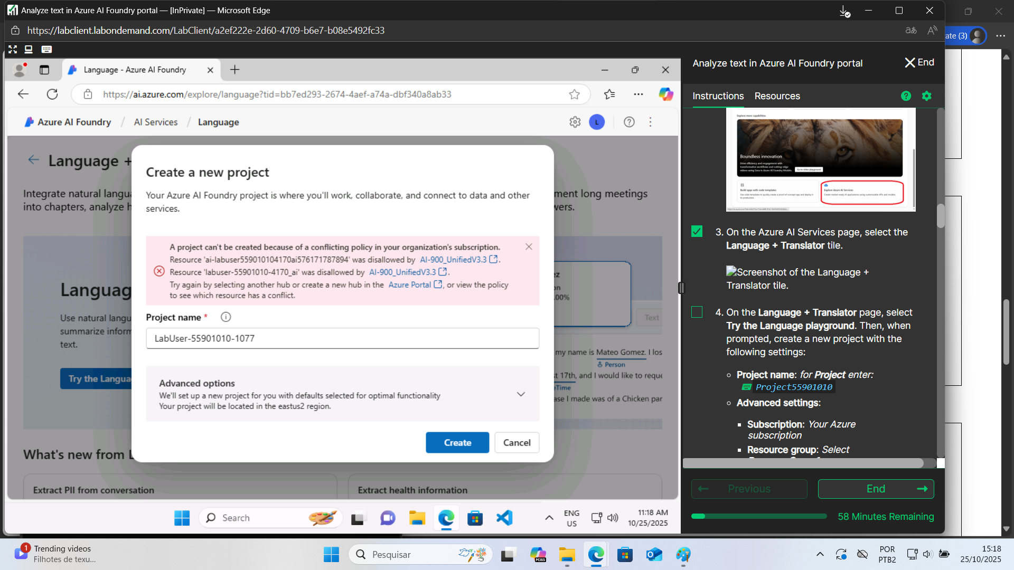Click the ENG US language indicator
The image size is (1014, 570).
(571, 518)
